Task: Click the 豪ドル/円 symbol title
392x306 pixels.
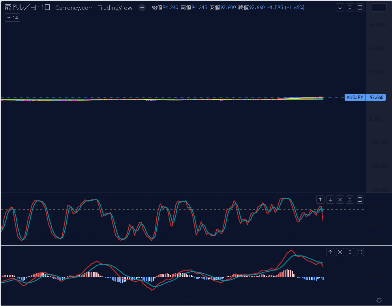Action: click(x=20, y=8)
